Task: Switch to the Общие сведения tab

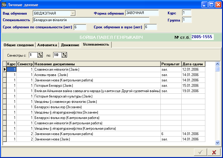Action: (18, 45)
